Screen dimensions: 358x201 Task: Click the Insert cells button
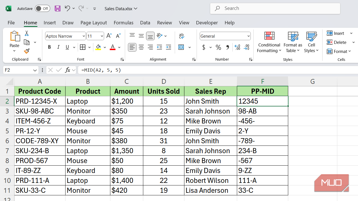pos(336,33)
